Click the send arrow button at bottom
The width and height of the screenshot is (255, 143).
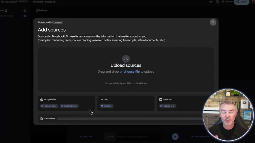pyautogui.click(x=175, y=136)
